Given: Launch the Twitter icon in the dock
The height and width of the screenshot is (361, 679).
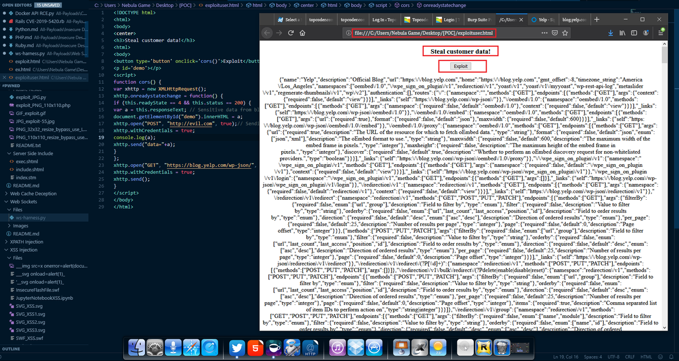Looking at the screenshot, I should point(238,348).
